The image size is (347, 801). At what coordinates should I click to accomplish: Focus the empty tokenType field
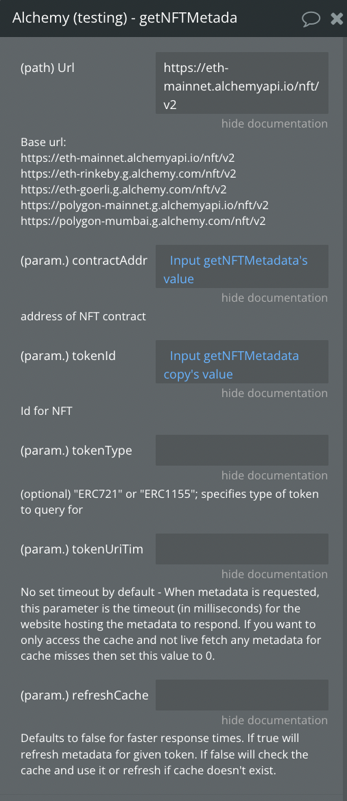tap(241, 450)
